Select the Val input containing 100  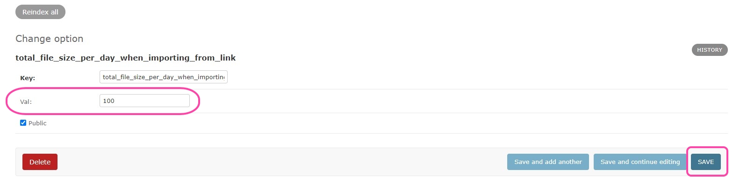pos(144,101)
